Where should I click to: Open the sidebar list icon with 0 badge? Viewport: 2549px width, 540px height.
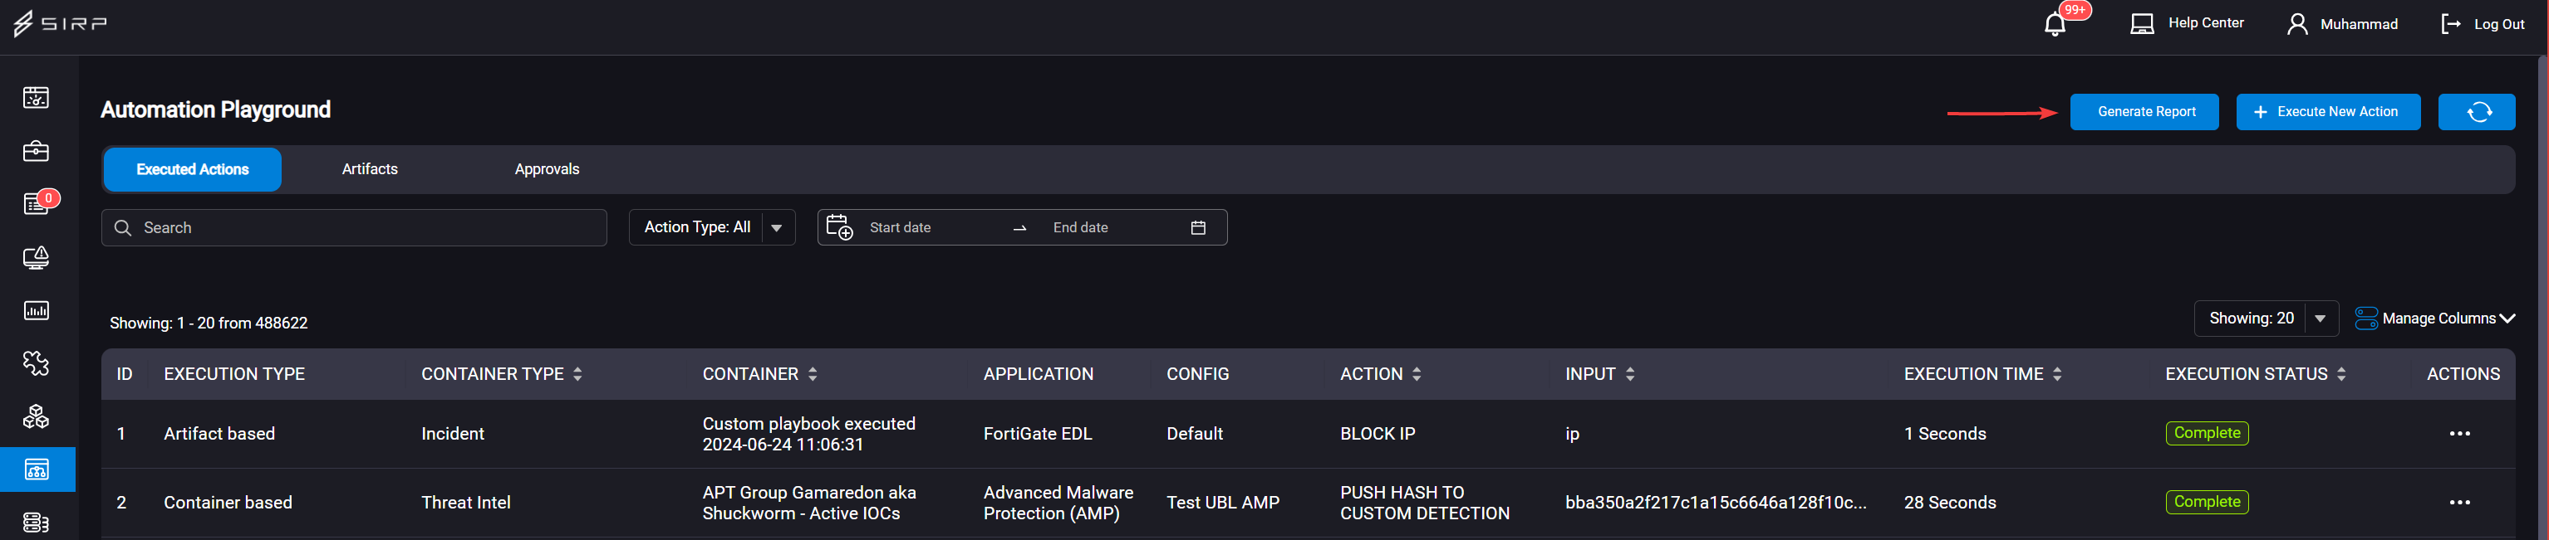coord(37,203)
